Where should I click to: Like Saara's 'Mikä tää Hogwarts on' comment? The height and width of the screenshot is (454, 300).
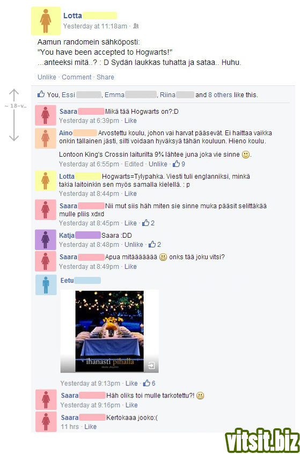(130, 120)
